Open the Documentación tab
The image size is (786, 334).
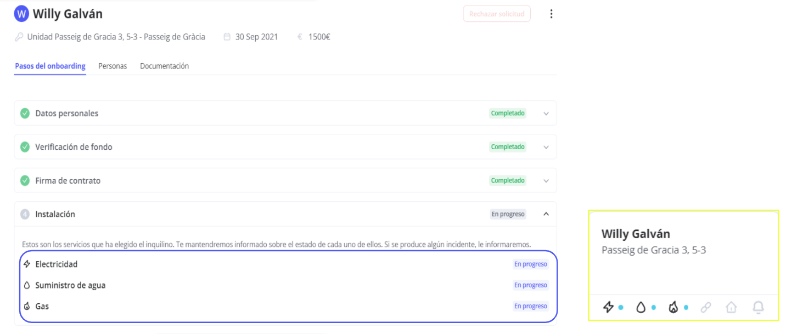tap(164, 66)
